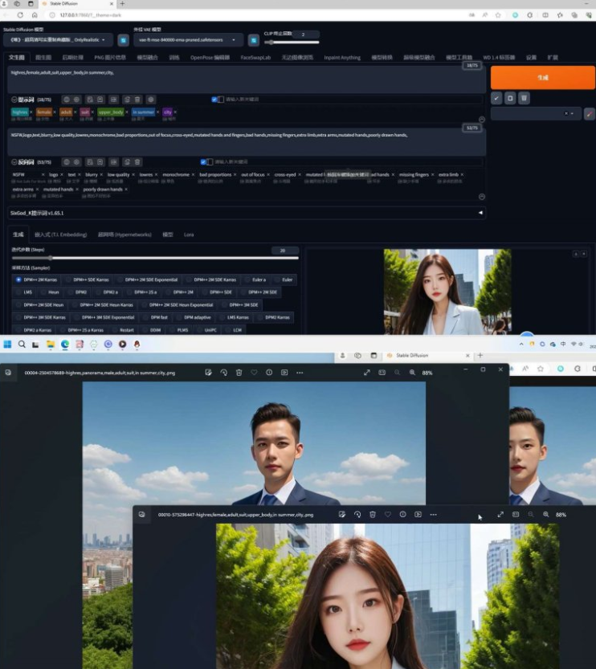
Task: Open the Hypernetworks sub-tab
Action: tap(125, 235)
